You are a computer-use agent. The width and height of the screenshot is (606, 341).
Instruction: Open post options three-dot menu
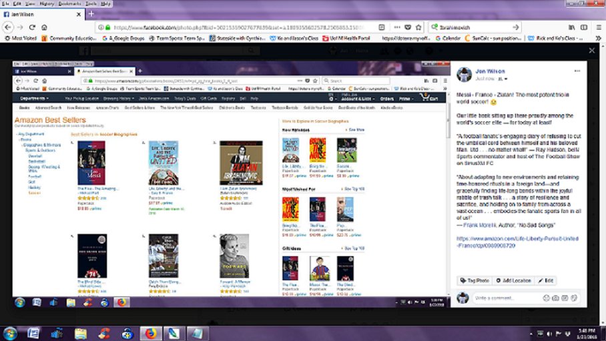tap(577, 71)
